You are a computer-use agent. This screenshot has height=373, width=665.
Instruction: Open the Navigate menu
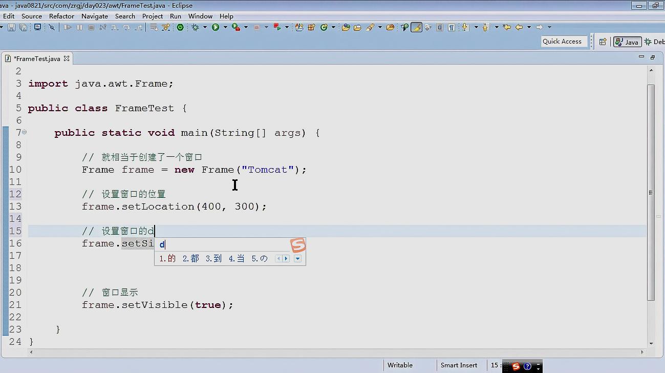[x=95, y=16]
